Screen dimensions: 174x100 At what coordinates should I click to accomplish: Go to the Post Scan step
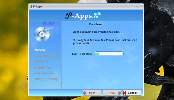(x=41, y=61)
